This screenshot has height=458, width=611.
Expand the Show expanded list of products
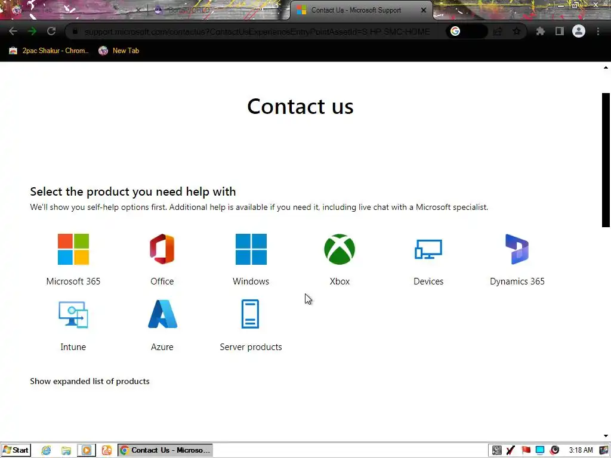click(x=90, y=381)
